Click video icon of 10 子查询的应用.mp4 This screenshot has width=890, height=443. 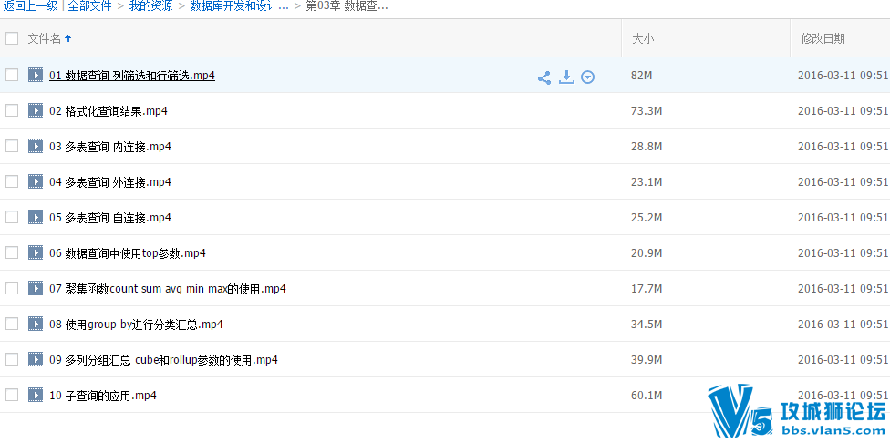tap(36, 395)
